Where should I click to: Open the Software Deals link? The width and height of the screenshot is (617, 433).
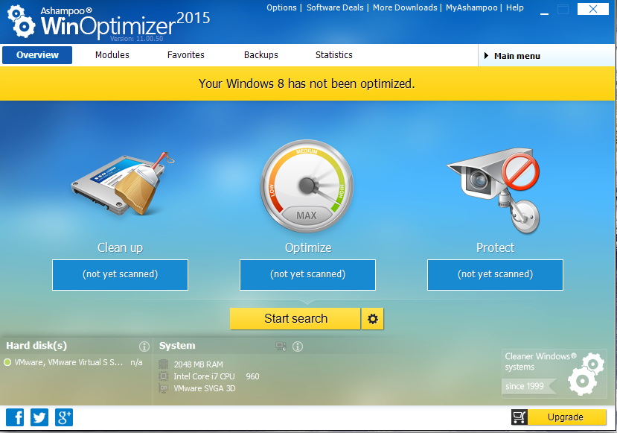click(x=335, y=7)
